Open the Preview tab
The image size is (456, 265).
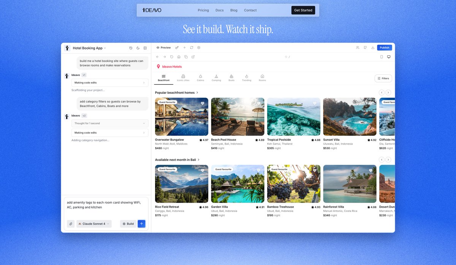[163, 48]
